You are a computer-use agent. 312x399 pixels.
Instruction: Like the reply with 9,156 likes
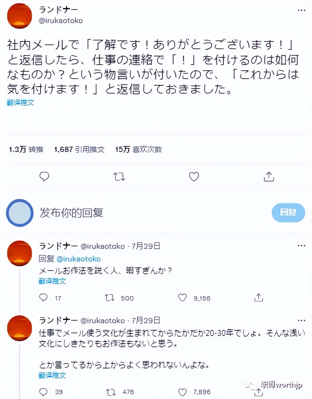[182, 297]
